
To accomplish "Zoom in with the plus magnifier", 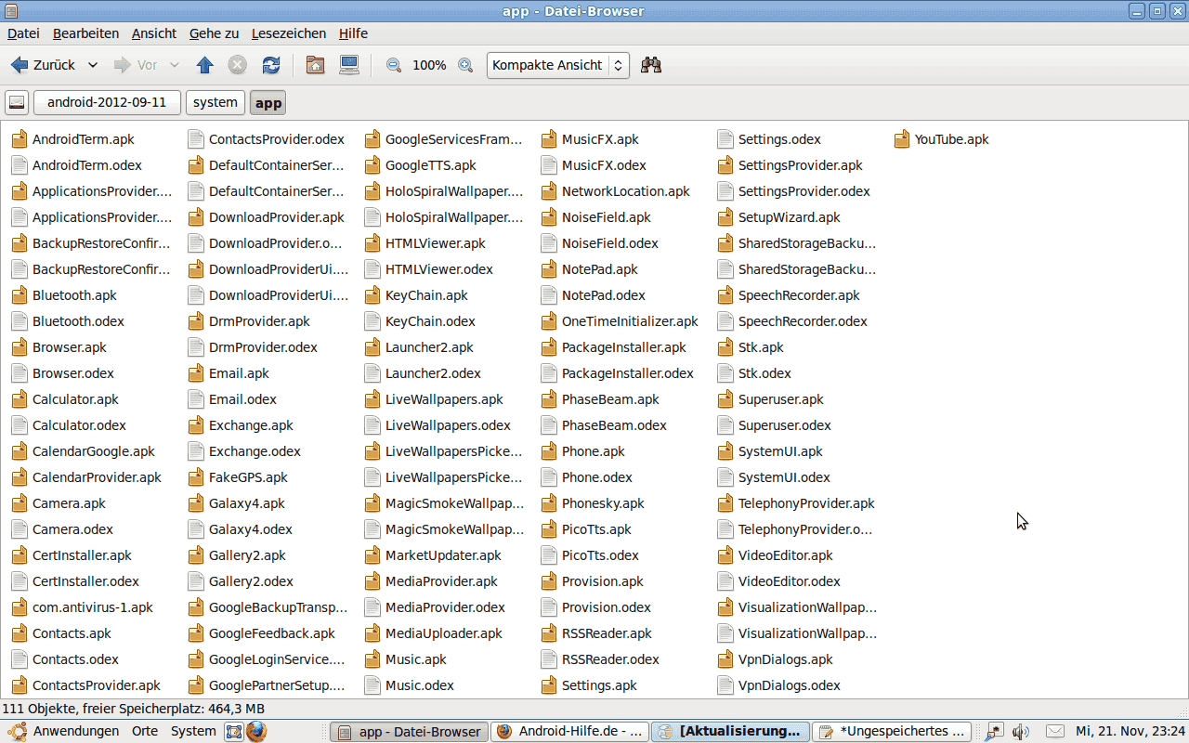I will (x=465, y=65).
